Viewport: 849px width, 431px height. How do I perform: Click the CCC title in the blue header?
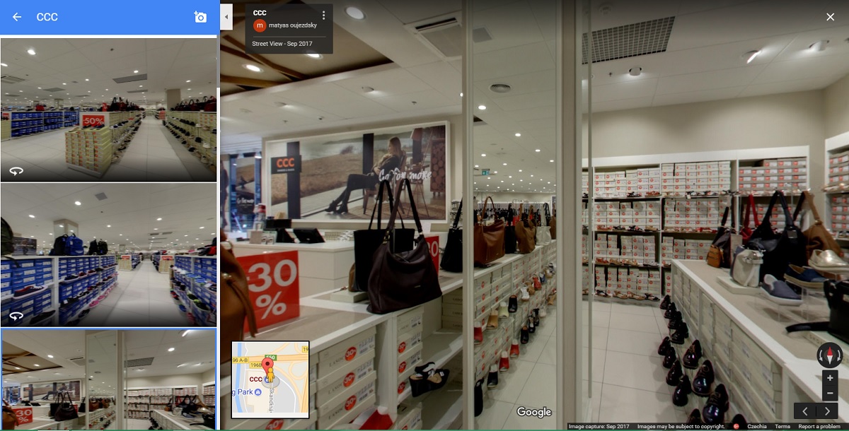click(x=47, y=17)
